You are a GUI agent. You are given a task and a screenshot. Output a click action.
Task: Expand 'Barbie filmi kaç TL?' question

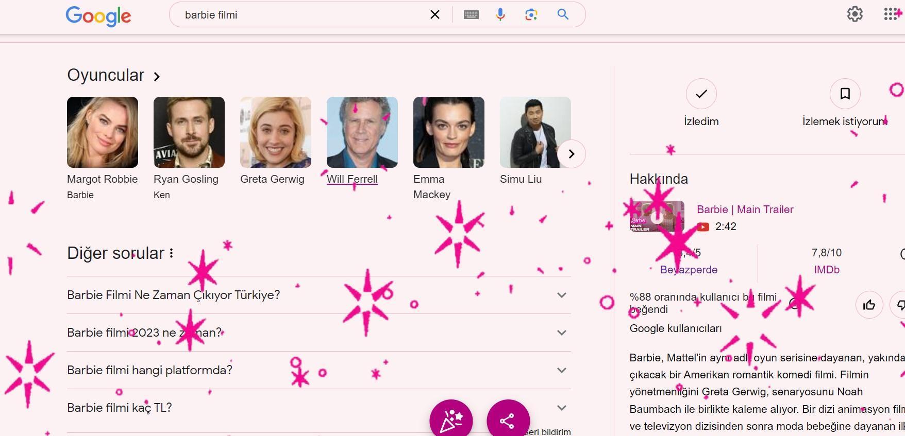[319, 408]
